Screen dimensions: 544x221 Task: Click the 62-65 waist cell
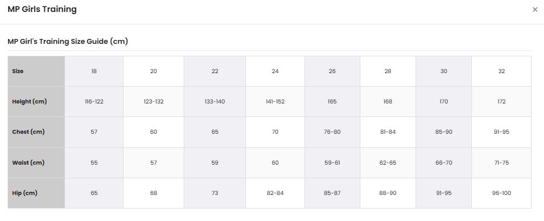point(388,162)
